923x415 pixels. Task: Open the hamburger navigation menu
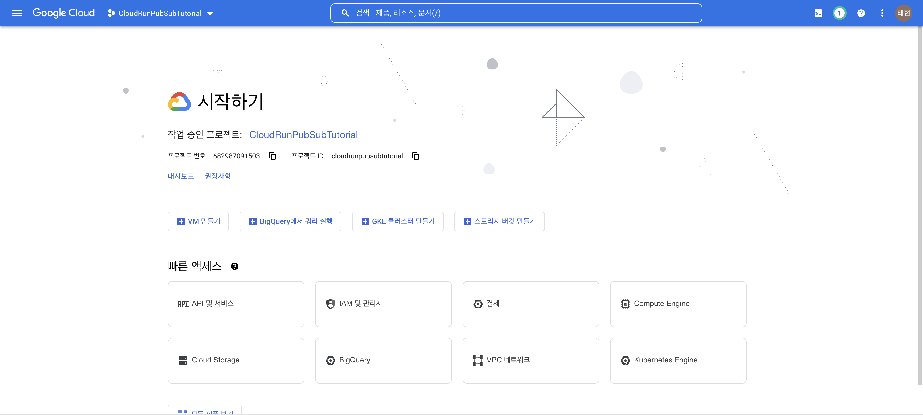click(x=17, y=13)
